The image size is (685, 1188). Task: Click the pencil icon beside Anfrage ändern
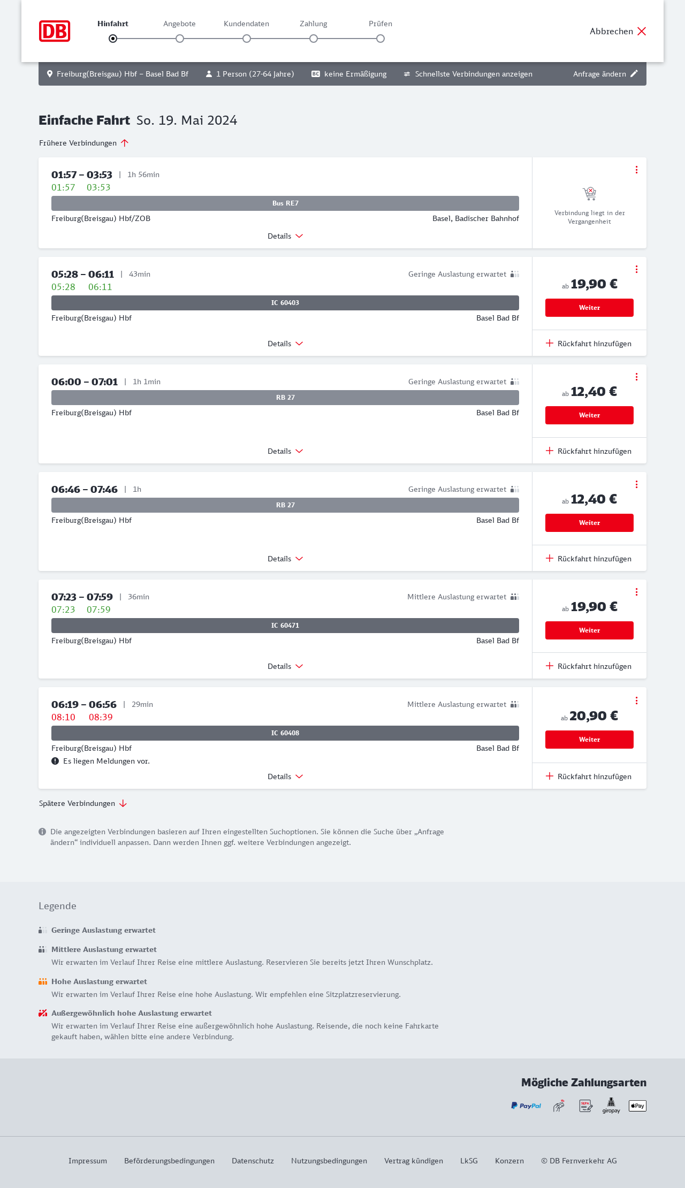(634, 74)
